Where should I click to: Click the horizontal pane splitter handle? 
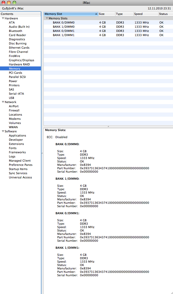(108, 127)
